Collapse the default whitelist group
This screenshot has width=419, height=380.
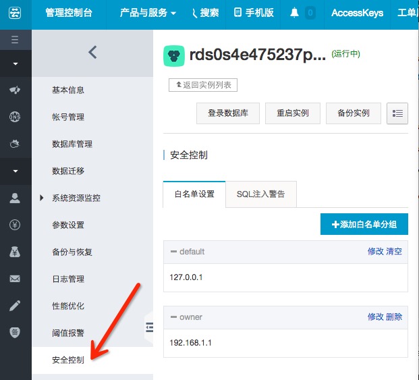[173, 252]
